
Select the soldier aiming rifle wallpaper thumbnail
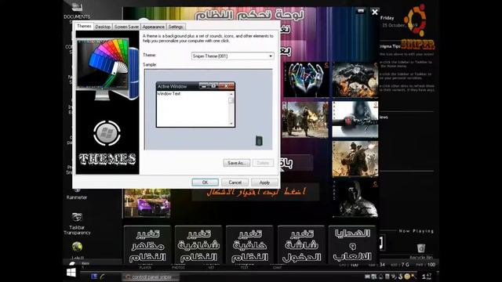(355, 159)
